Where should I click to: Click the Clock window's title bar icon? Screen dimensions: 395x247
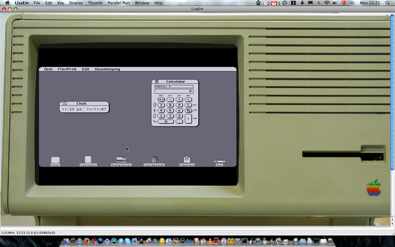tap(65, 103)
